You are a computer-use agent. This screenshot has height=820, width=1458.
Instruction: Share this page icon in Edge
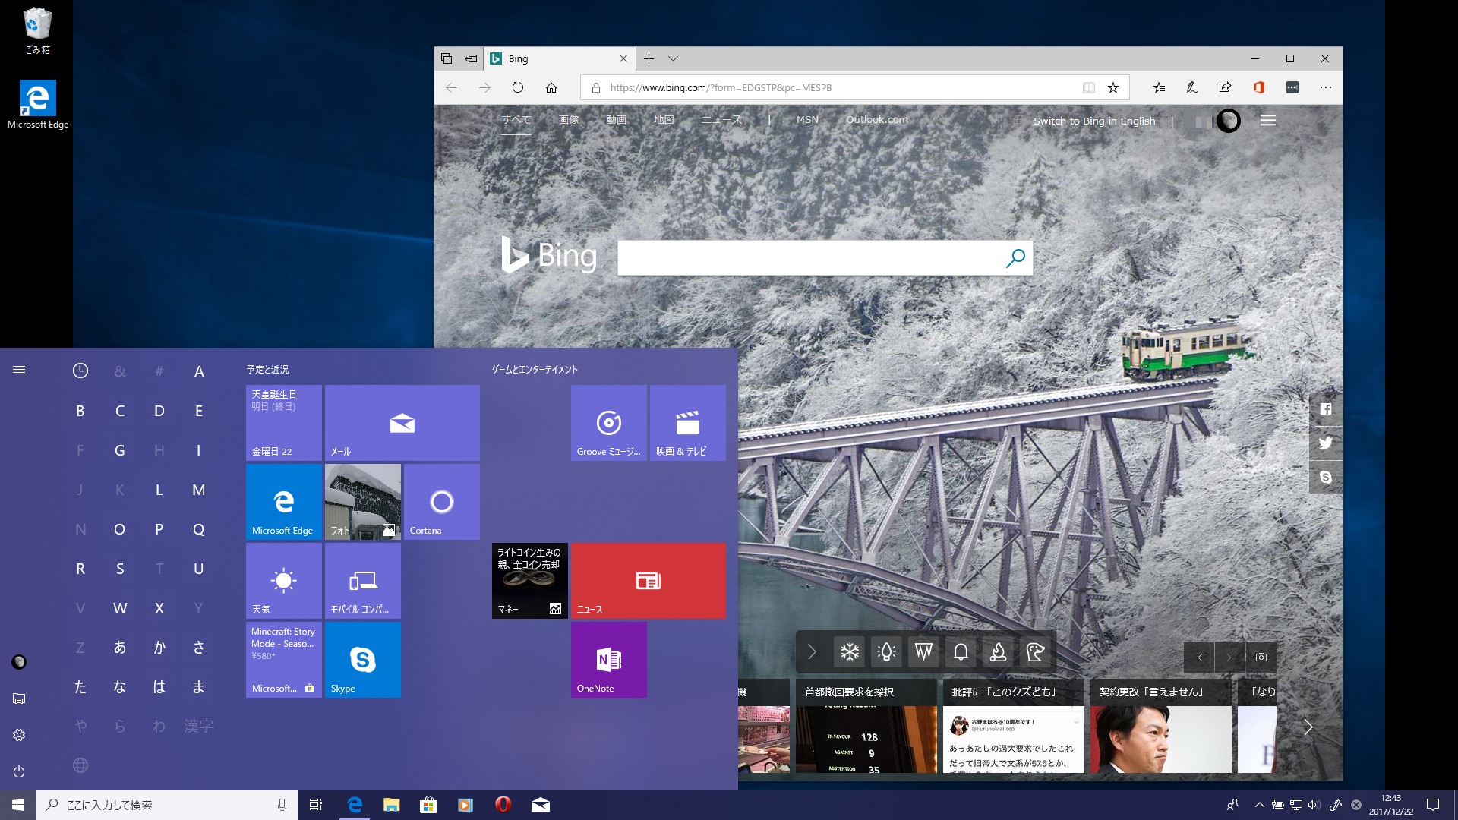(x=1225, y=87)
